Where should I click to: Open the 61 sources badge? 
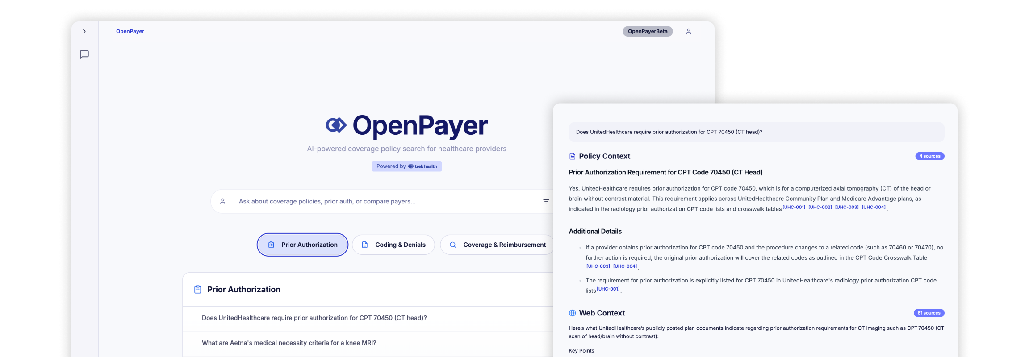(929, 313)
